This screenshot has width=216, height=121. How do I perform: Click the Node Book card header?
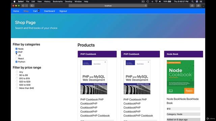coord(184,54)
